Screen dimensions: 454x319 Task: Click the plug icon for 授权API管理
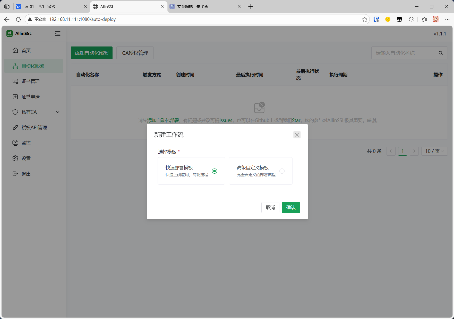[15, 128]
